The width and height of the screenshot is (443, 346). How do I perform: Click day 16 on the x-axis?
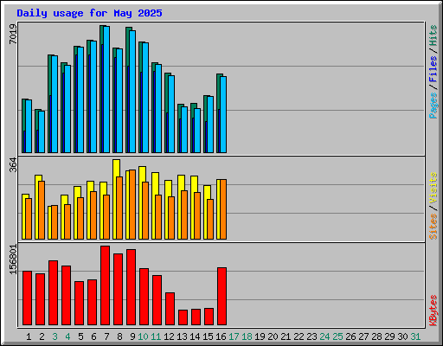pyautogui.click(x=221, y=336)
